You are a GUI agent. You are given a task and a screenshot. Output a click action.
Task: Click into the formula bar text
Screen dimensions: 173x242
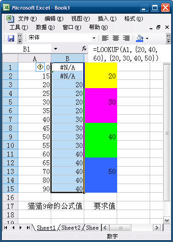(x=126, y=54)
